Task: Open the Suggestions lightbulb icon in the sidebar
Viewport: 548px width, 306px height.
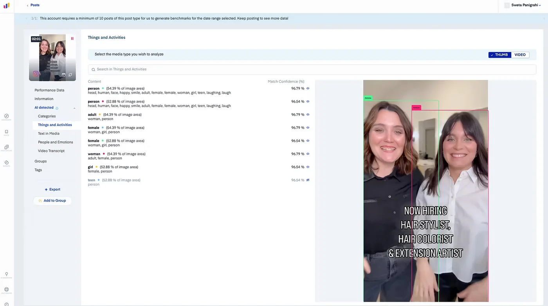Action: (x=6, y=274)
